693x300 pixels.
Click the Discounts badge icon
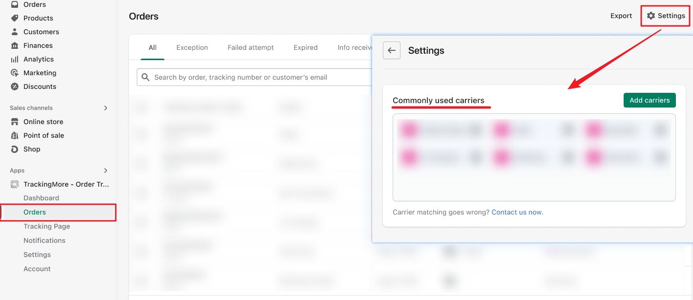click(x=15, y=86)
